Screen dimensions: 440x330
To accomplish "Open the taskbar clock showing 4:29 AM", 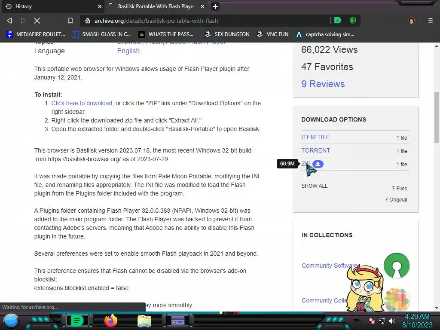I will [x=417, y=321].
